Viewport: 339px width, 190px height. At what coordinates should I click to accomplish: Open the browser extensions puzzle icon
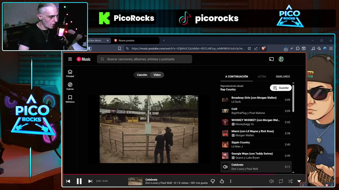[x=298, y=49]
